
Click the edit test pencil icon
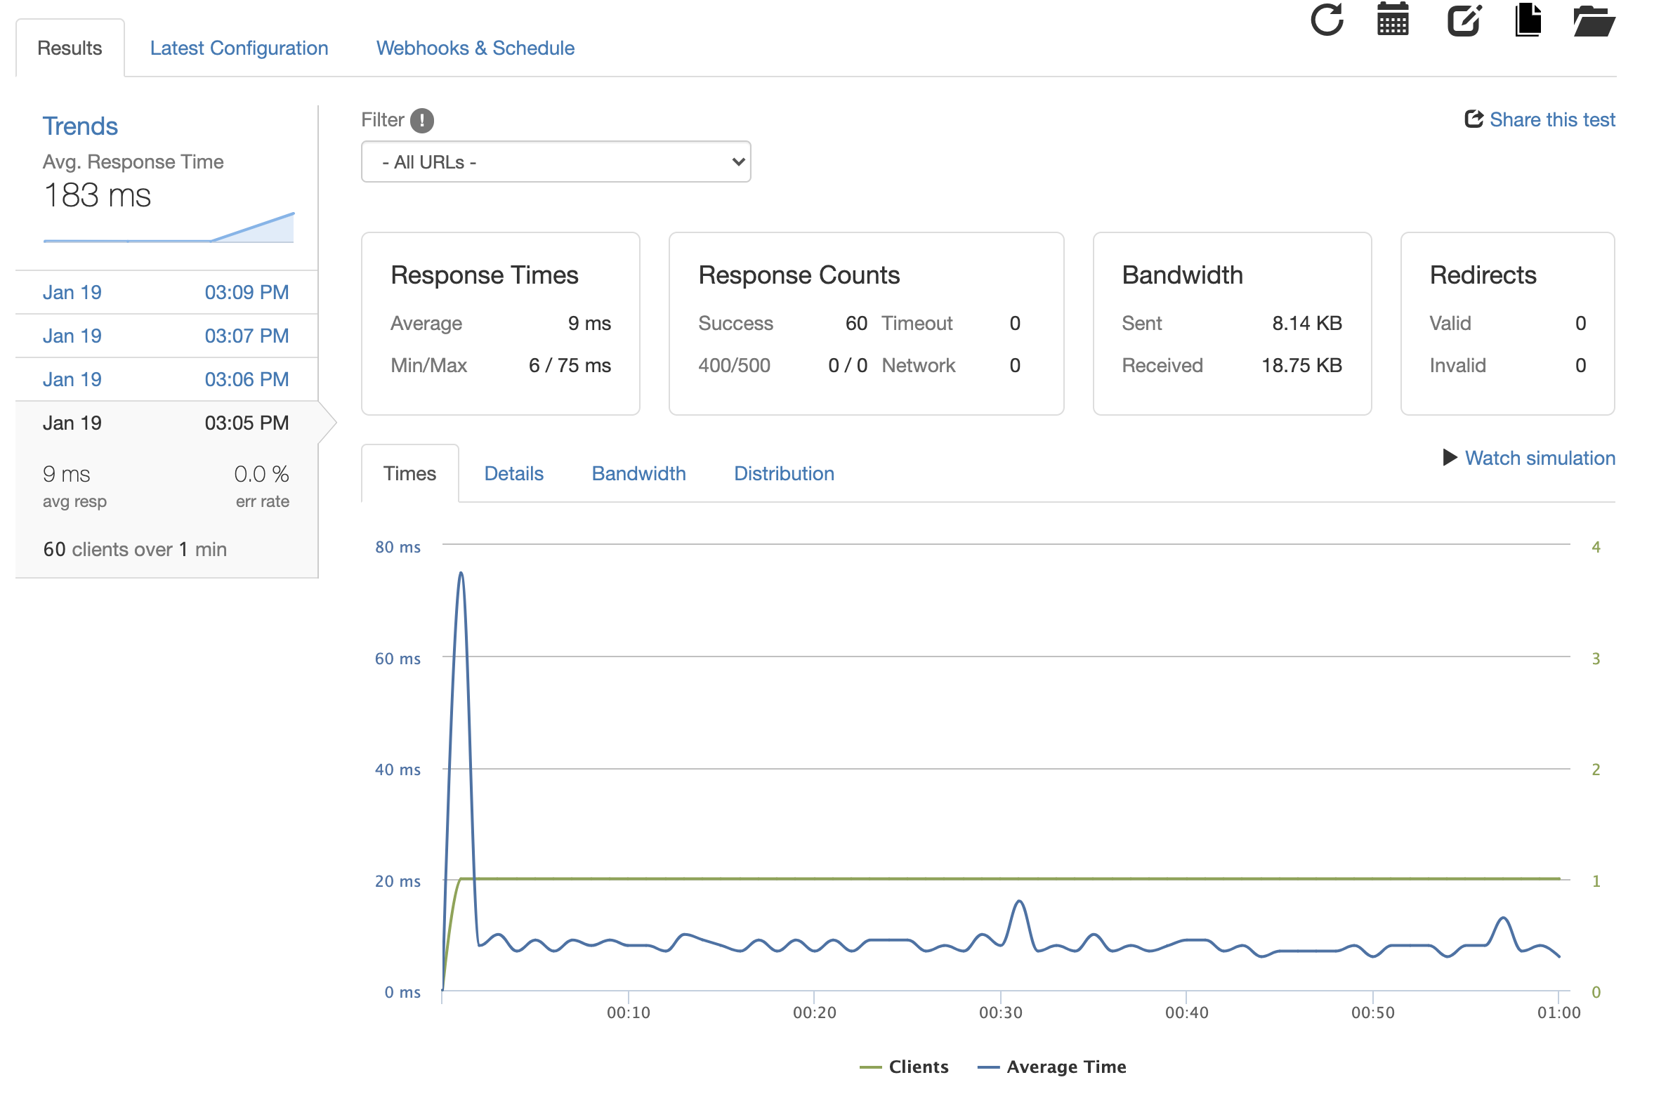pyautogui.click(x=1464, y=20)
